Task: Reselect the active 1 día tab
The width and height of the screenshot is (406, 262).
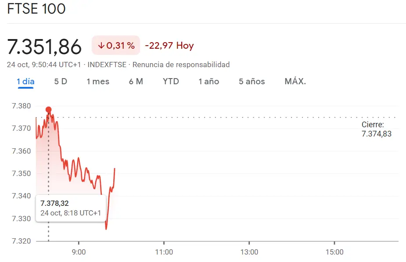Action: 25,81
